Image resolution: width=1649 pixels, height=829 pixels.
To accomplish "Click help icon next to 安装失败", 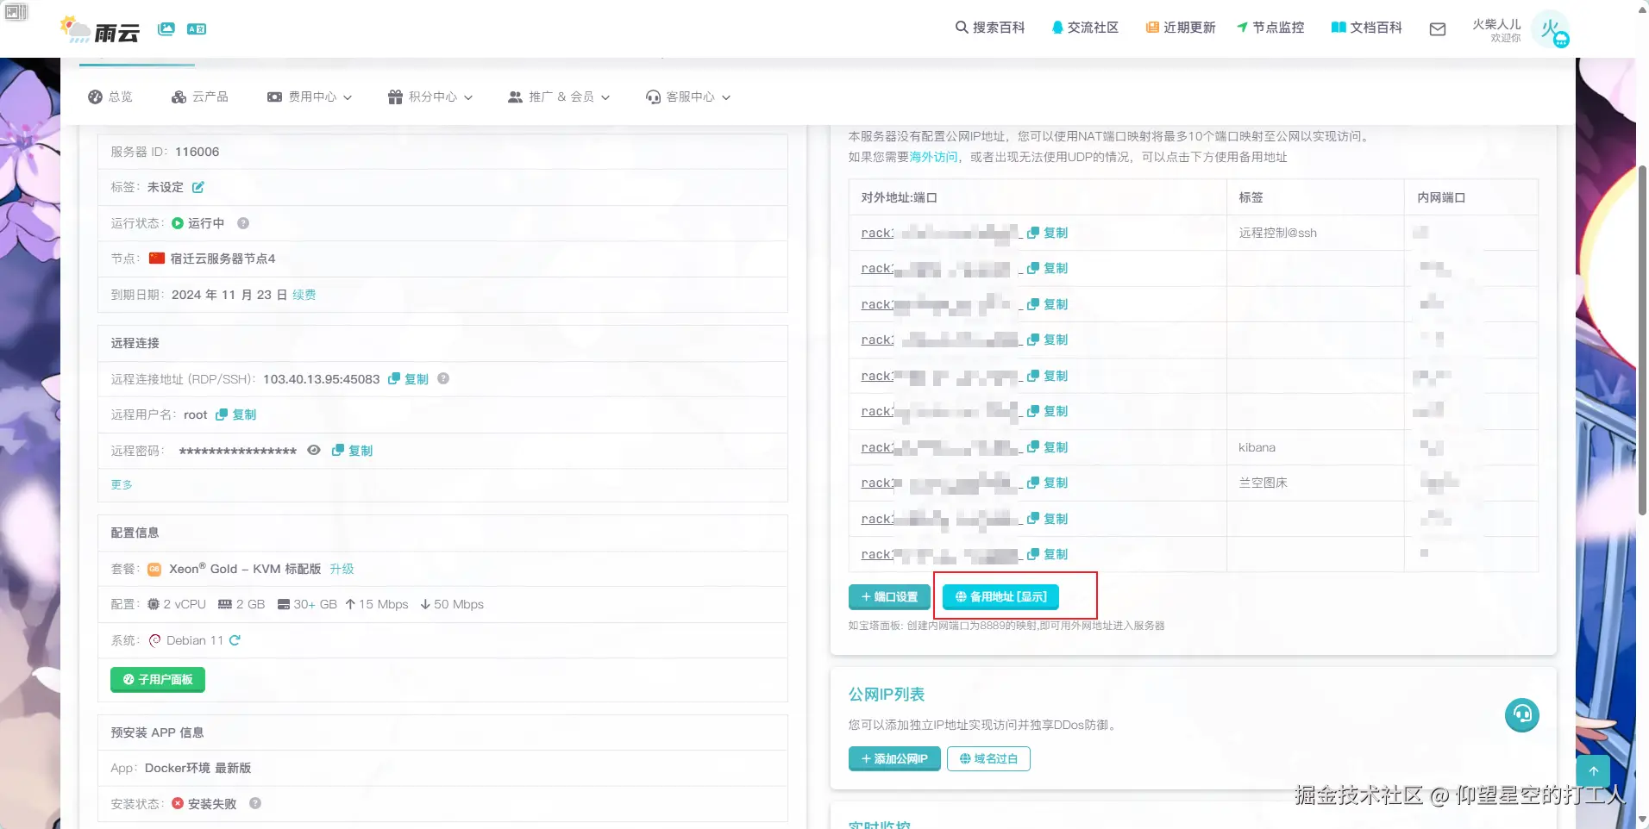I will click(255, 803).
